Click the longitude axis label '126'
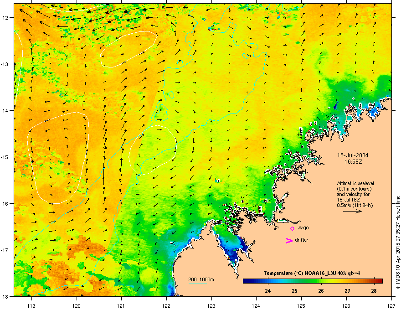Screen dimensions: 401x310 click(346, 305)
